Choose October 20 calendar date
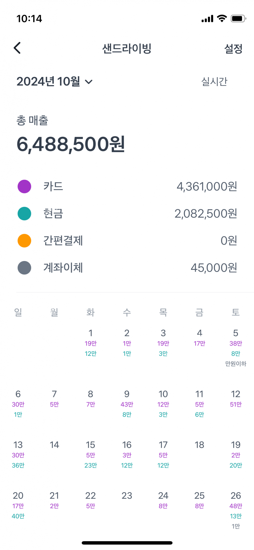The width and height of the screenshot is (254, 550). tap(18, 496)
